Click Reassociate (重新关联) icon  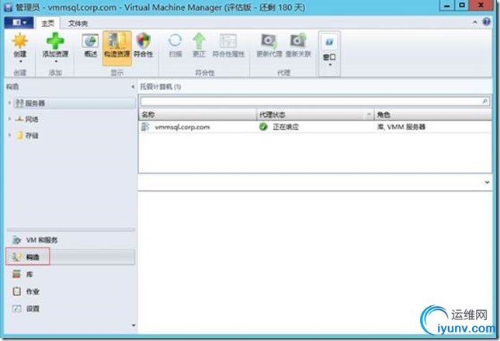coord(298,41)
